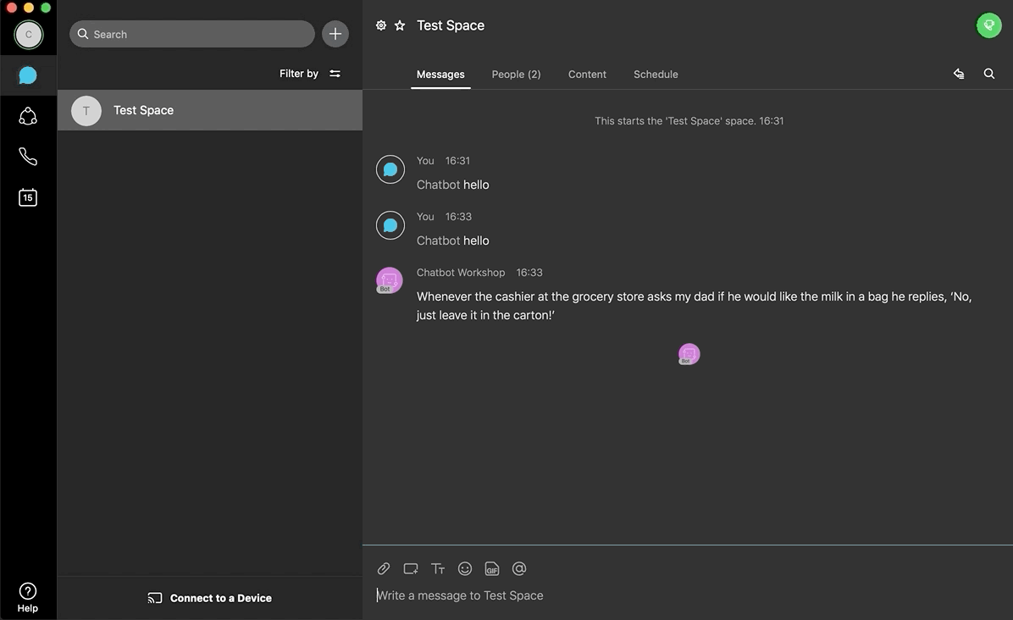Click the Chatbot Workshop sender name
The height and width of the screenshot is (620, 1013).
click(461, 273)
